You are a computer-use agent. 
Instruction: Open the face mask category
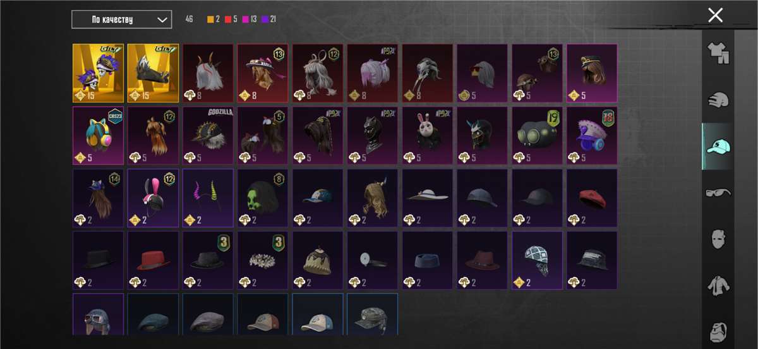coord(718,239)
